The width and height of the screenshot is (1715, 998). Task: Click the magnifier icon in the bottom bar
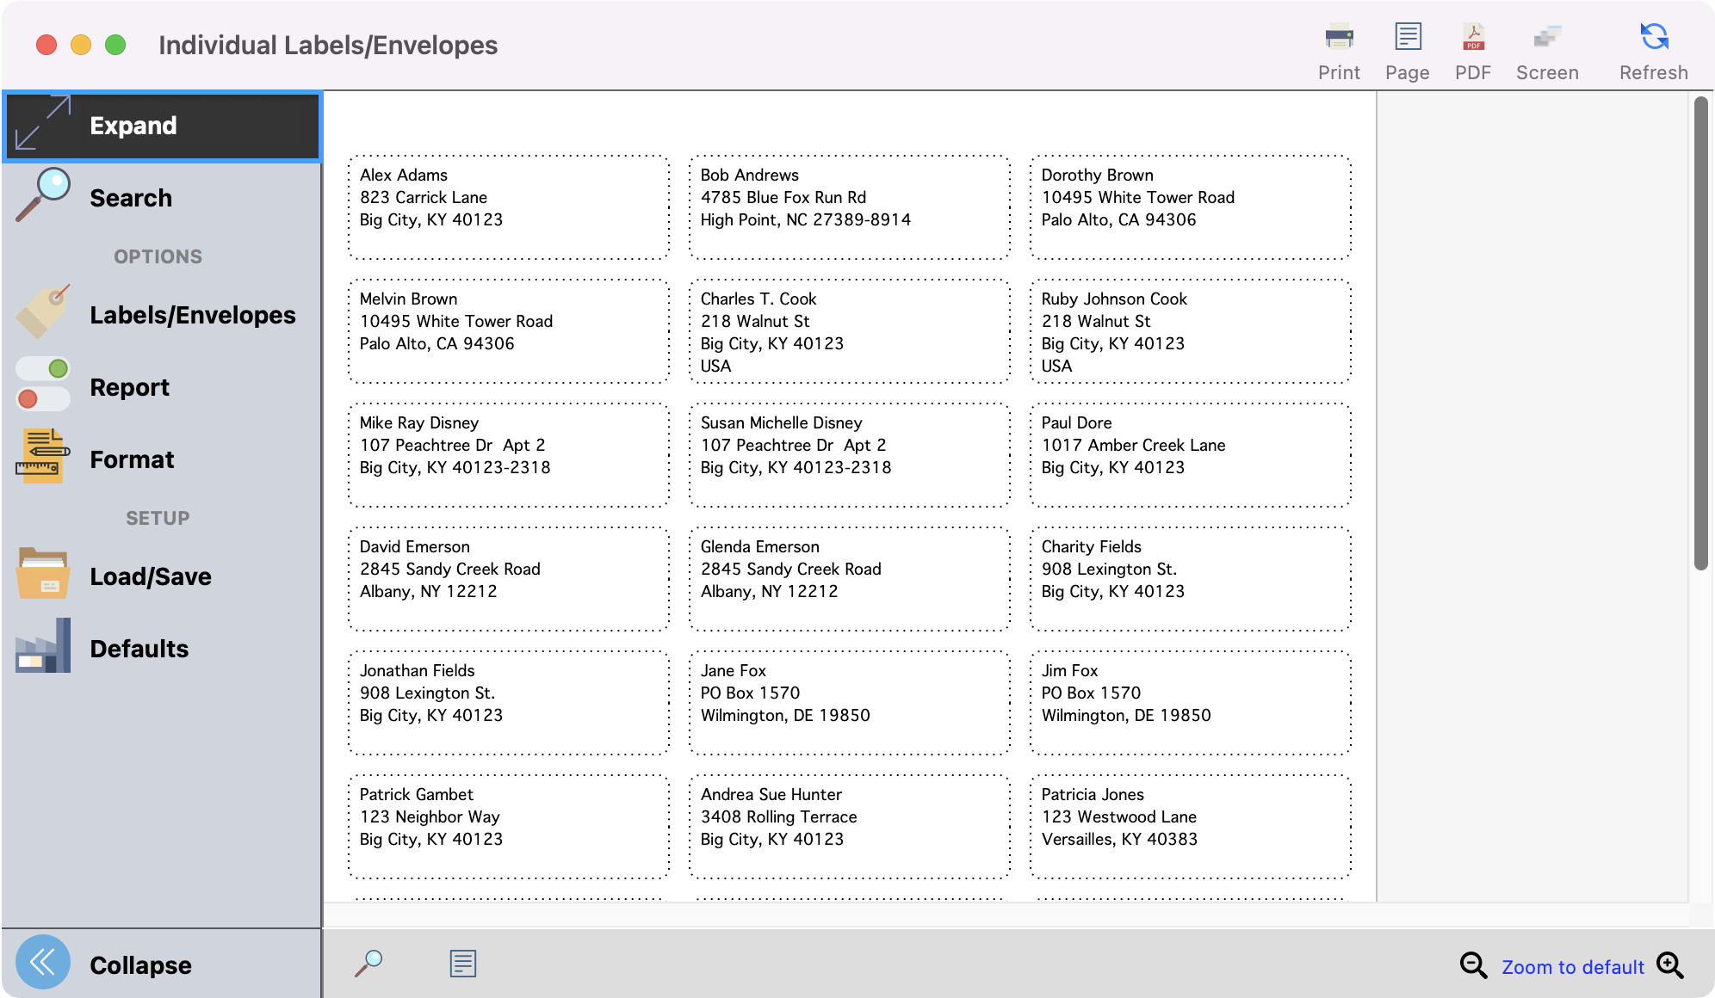pos(369,964)
